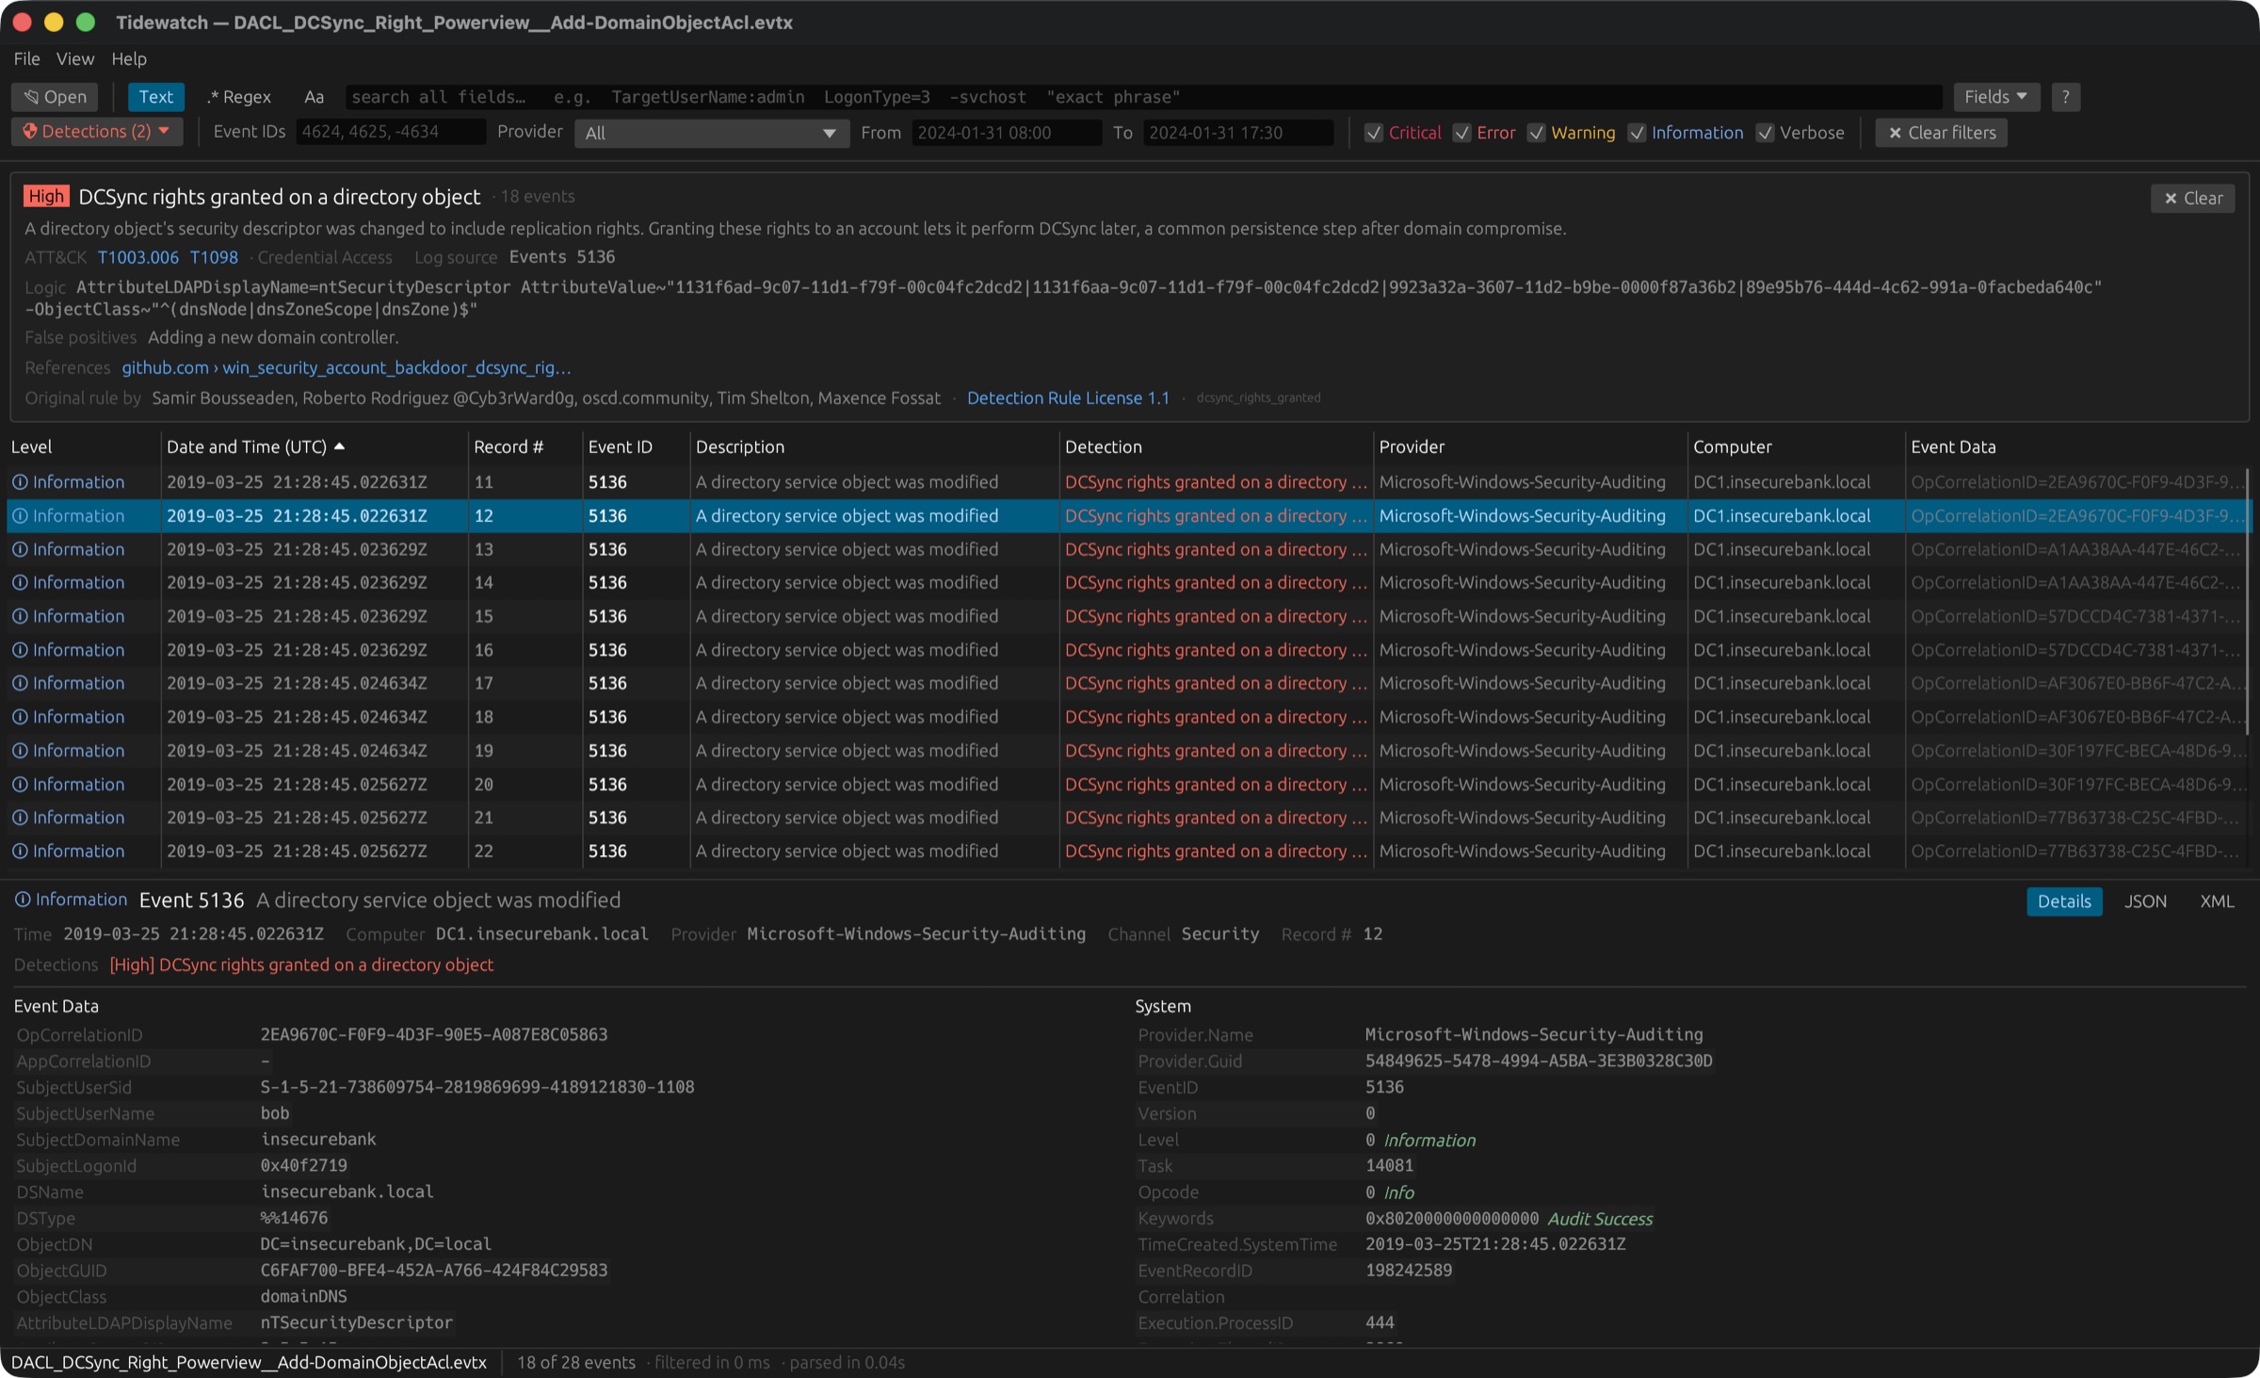This screenshot has width=2260, height=1378.
Task: Select EventRecordID value 198242589
Action: point(1409,1271)
